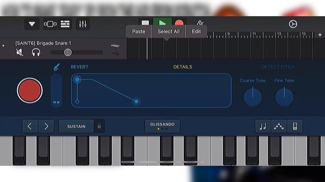Start recording from top transport bar
The image size is (325, 182).
point(179,22)
